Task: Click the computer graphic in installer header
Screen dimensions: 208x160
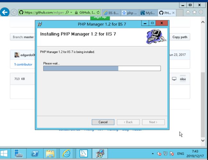Action: click(156, 37)
